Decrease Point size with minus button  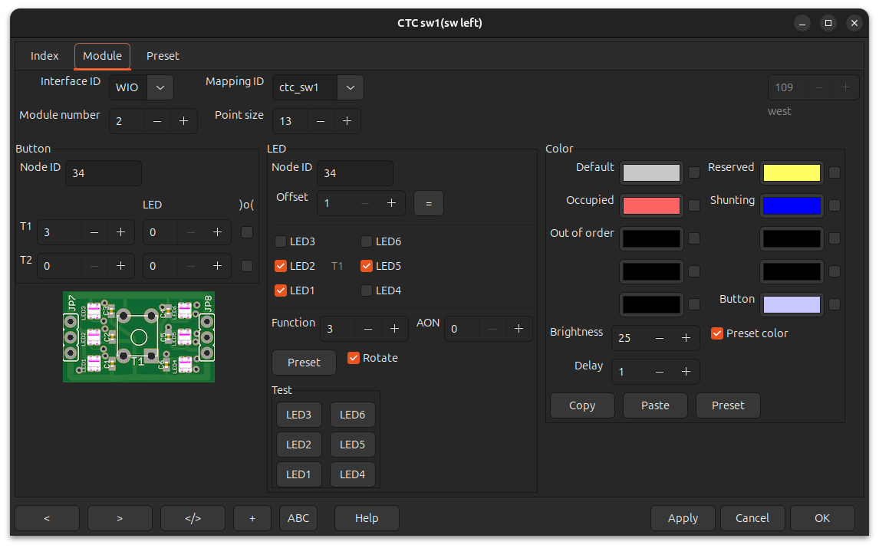(321, 121)
